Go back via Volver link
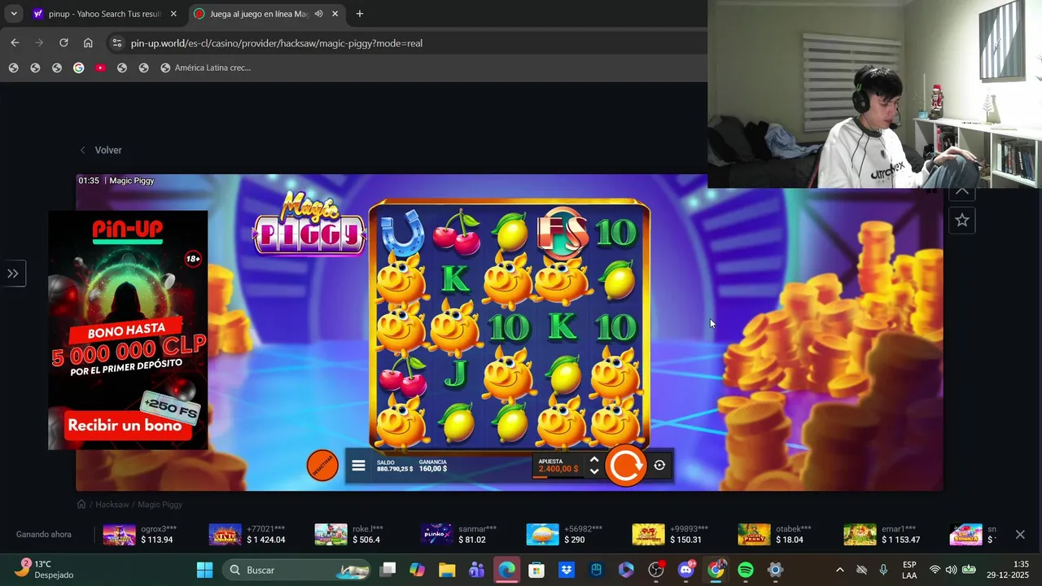The image size is (1042, 586). click(x=101, y=150)
